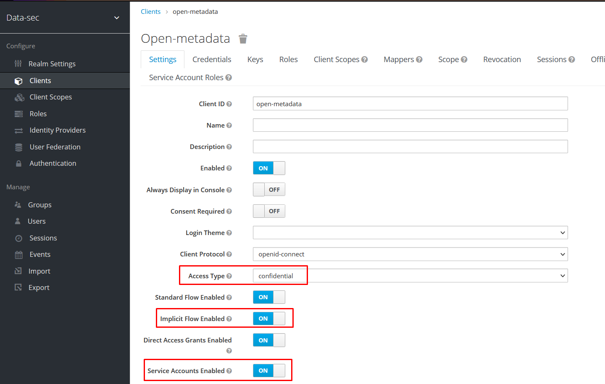
Task: Enable Always Display in Console
Action: pos(269,189)
